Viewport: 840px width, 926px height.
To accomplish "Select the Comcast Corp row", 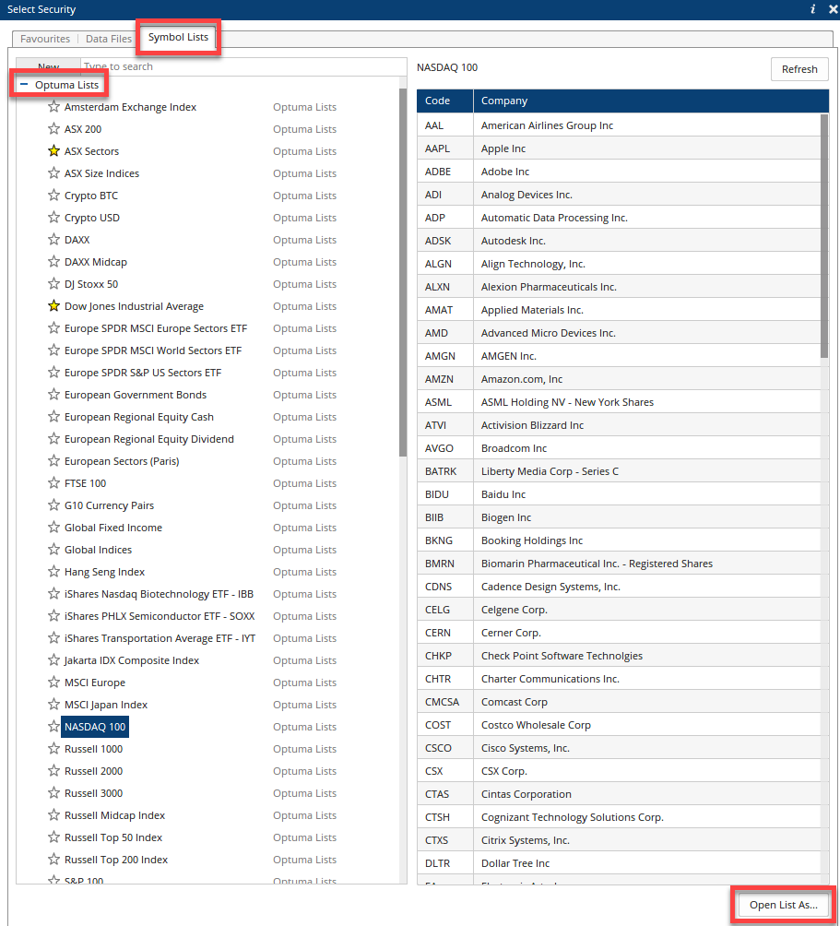I will 619,702.
